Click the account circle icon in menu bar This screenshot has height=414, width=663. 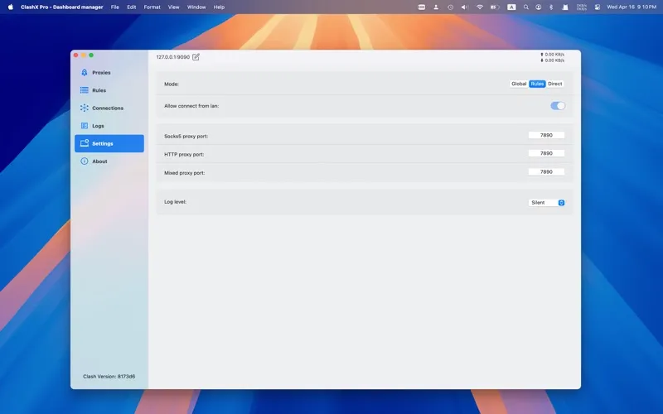538,7
